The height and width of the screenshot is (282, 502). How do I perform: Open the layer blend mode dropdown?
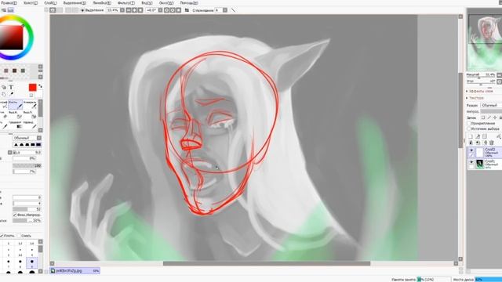(x=491, y=105)
